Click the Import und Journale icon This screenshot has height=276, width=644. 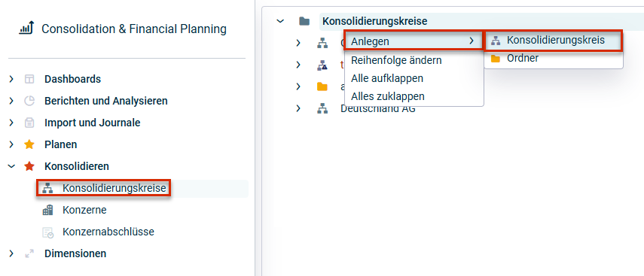tap(29, 123)
